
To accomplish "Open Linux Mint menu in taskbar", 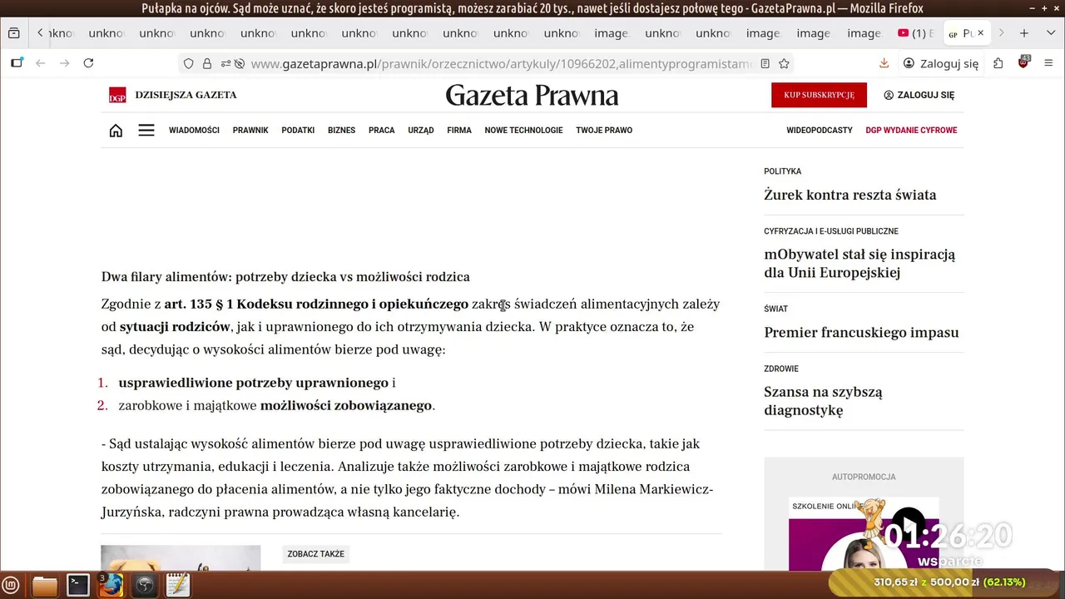I will coord(11,585).
